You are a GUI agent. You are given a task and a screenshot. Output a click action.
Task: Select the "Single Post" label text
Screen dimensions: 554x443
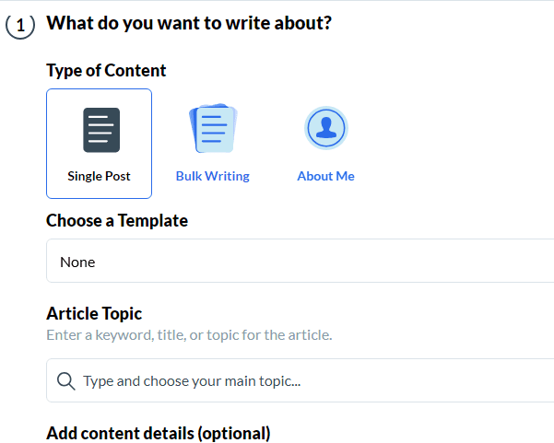[99, 176]
